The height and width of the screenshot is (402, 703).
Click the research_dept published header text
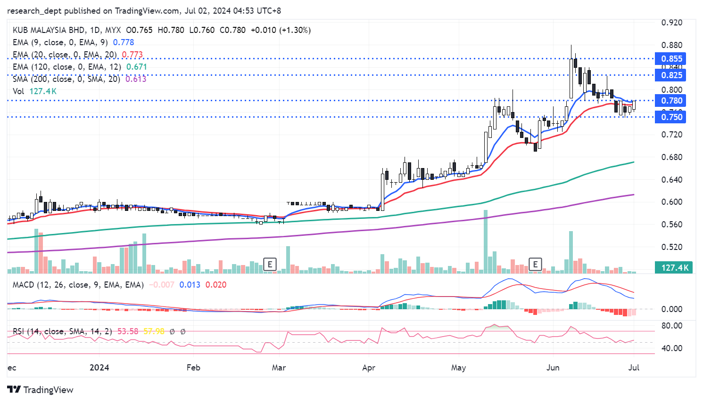tap(144, 11)
